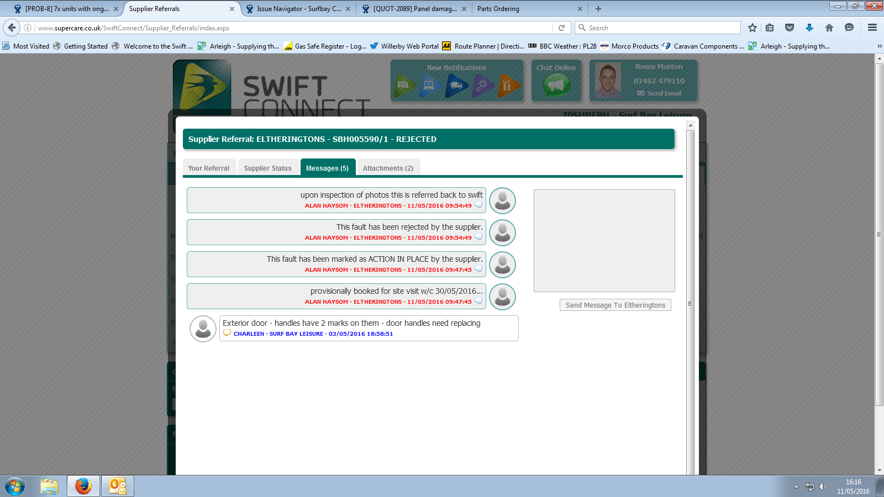Open the Getting Started bookmark

point(81,46)
